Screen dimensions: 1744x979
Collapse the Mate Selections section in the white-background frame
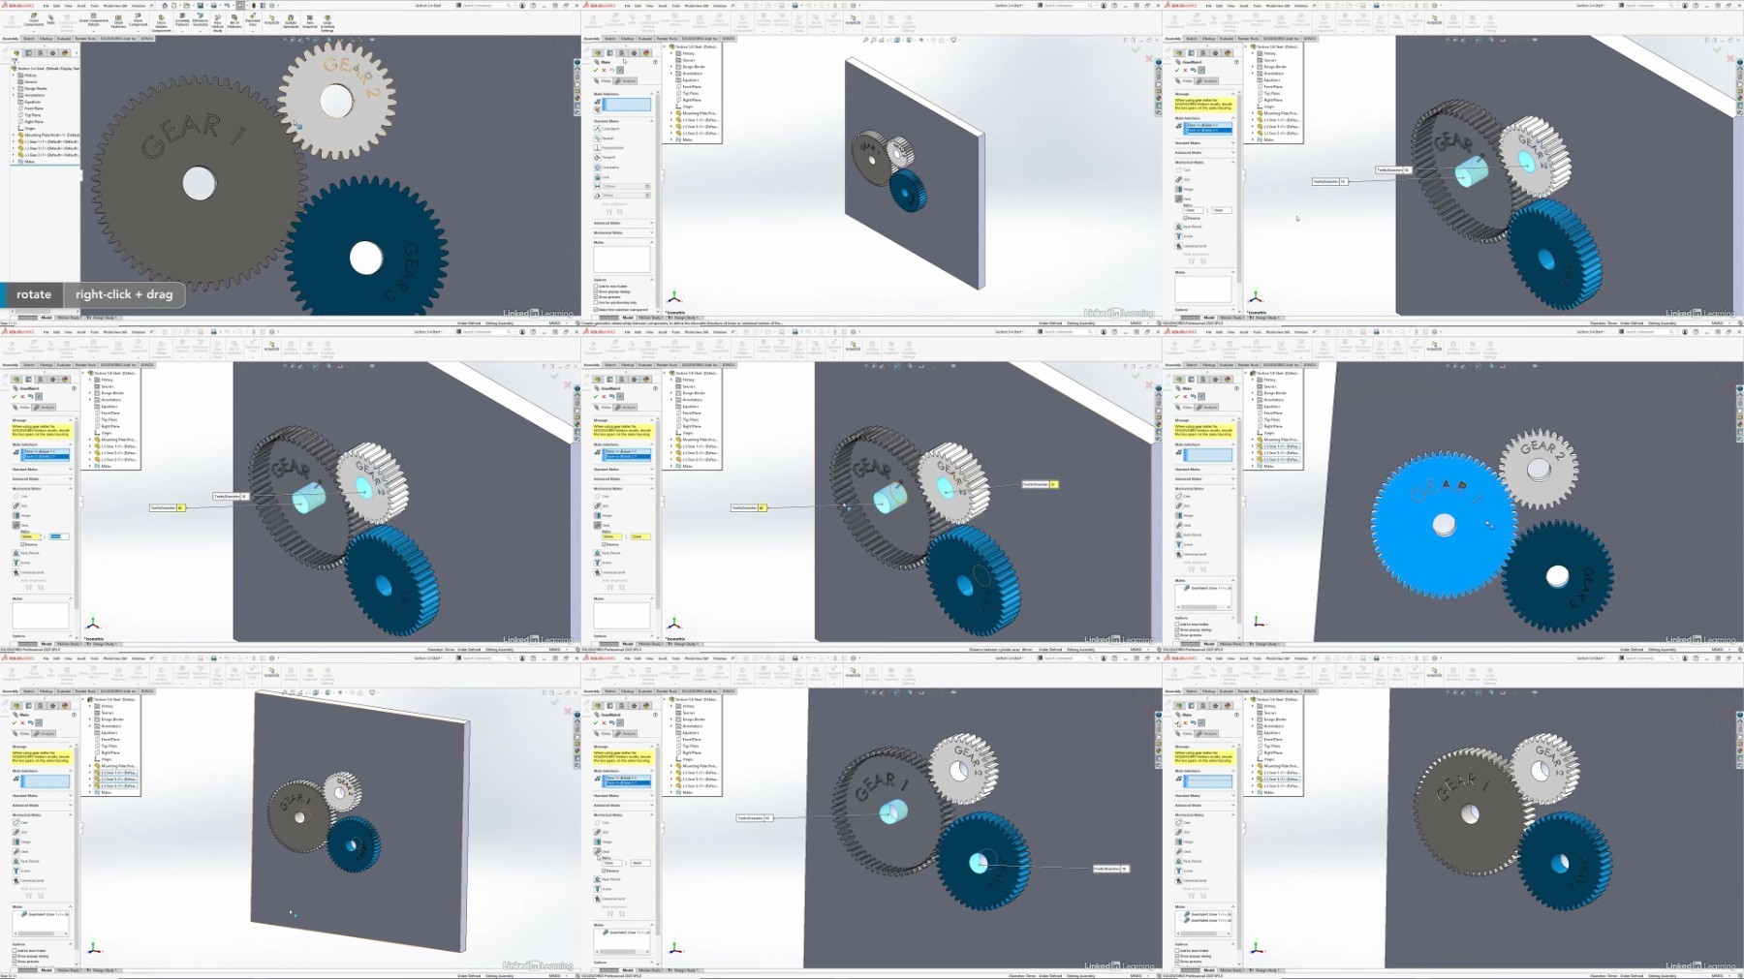coord(652,94)
